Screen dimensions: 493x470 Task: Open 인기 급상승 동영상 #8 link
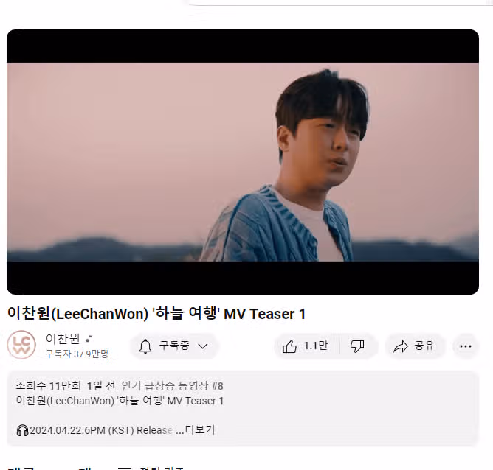(172, 385)
